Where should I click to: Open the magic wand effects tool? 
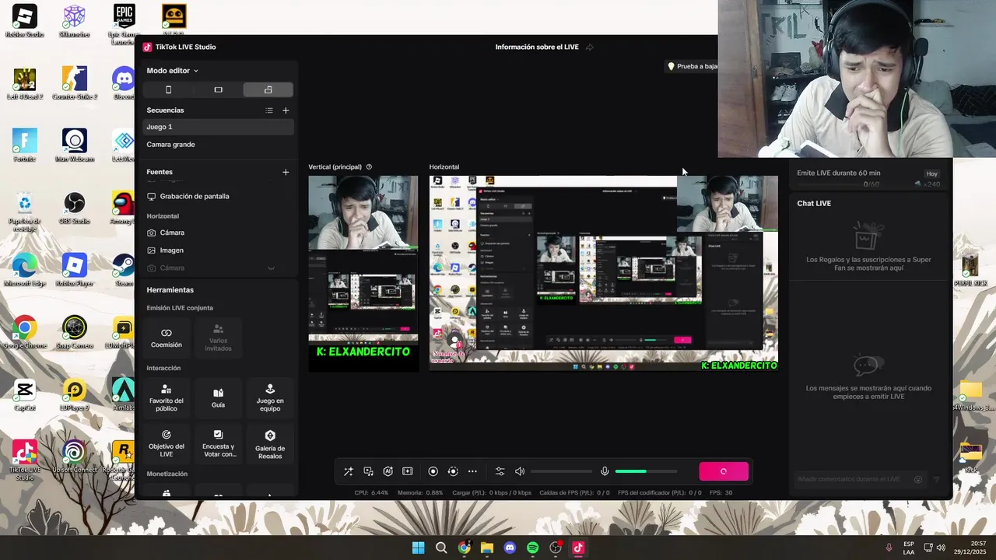349,471
